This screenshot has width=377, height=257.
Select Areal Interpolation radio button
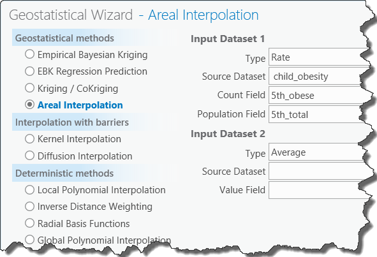[29, 105]
